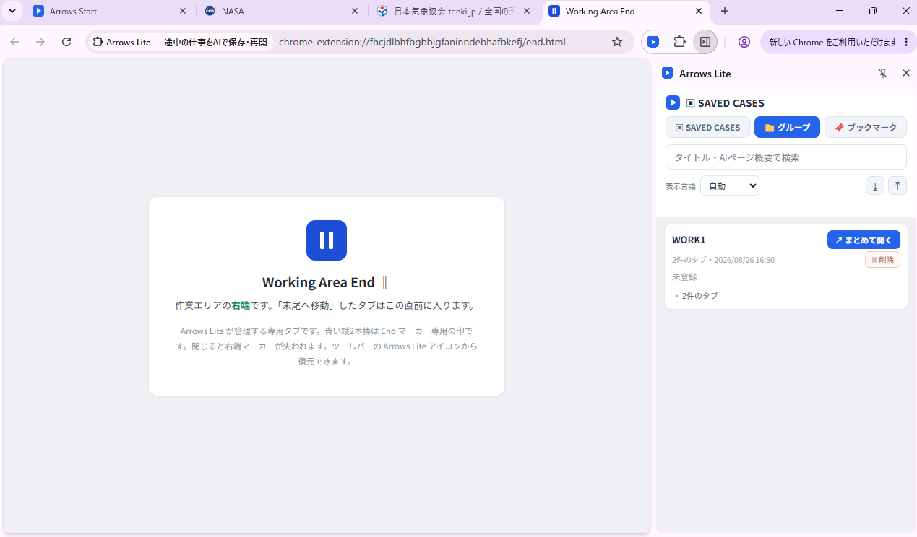This screenshot has width=917, height=537.
Task: Click the まとめて開く button for WORK1
Action: tap(864, 240)
